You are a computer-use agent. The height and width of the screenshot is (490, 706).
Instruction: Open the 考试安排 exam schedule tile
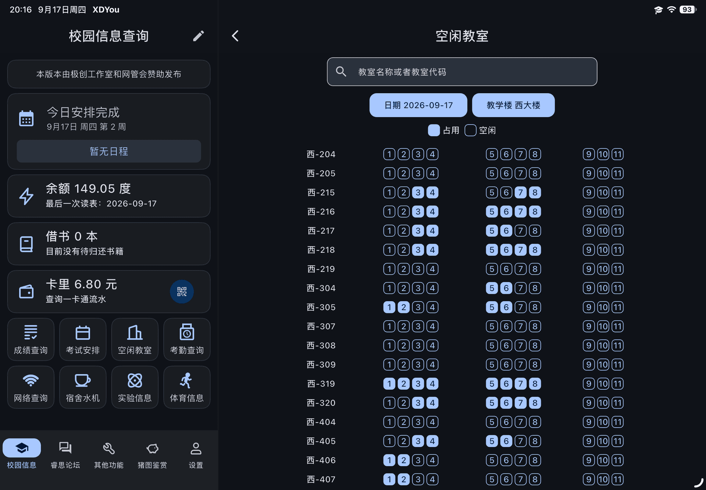(83, 339)
